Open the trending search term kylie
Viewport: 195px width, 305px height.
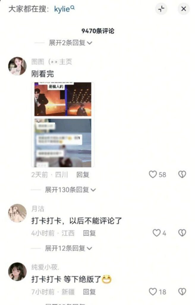point(62,9)
